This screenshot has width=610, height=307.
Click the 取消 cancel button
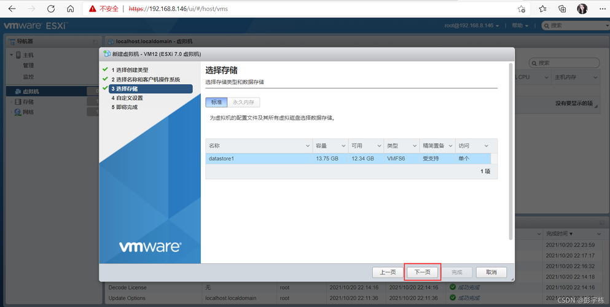[491, 272]
